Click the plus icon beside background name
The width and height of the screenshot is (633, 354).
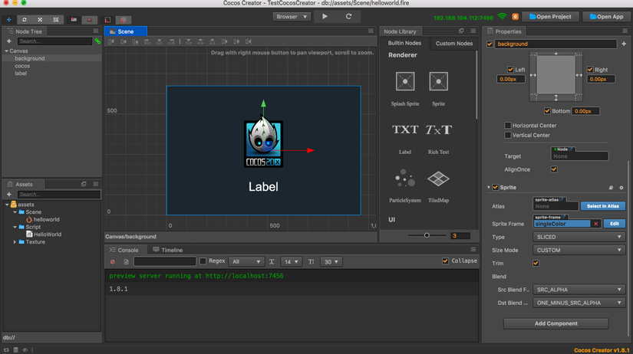pyautogui.click(x=624, y=44)
